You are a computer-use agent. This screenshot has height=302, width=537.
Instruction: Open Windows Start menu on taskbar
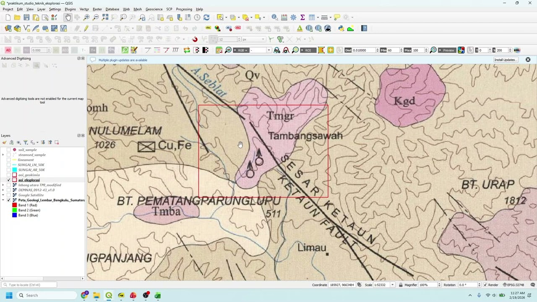[9, 295]
